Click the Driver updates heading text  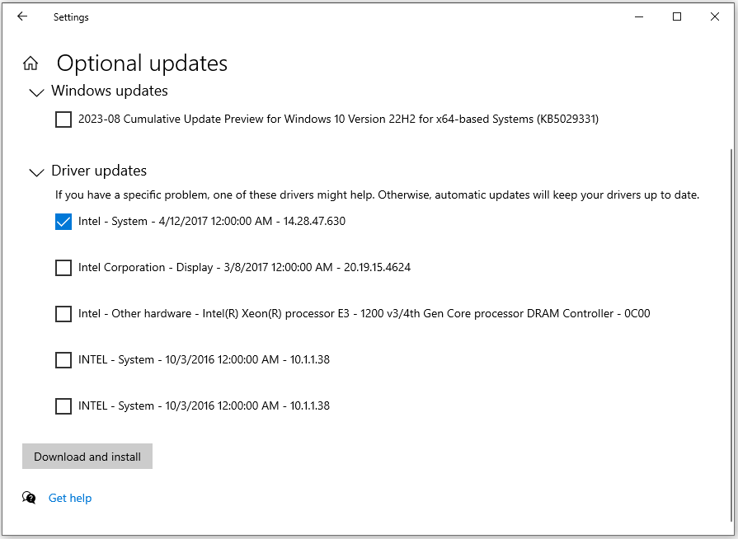[x=99, y=171]
